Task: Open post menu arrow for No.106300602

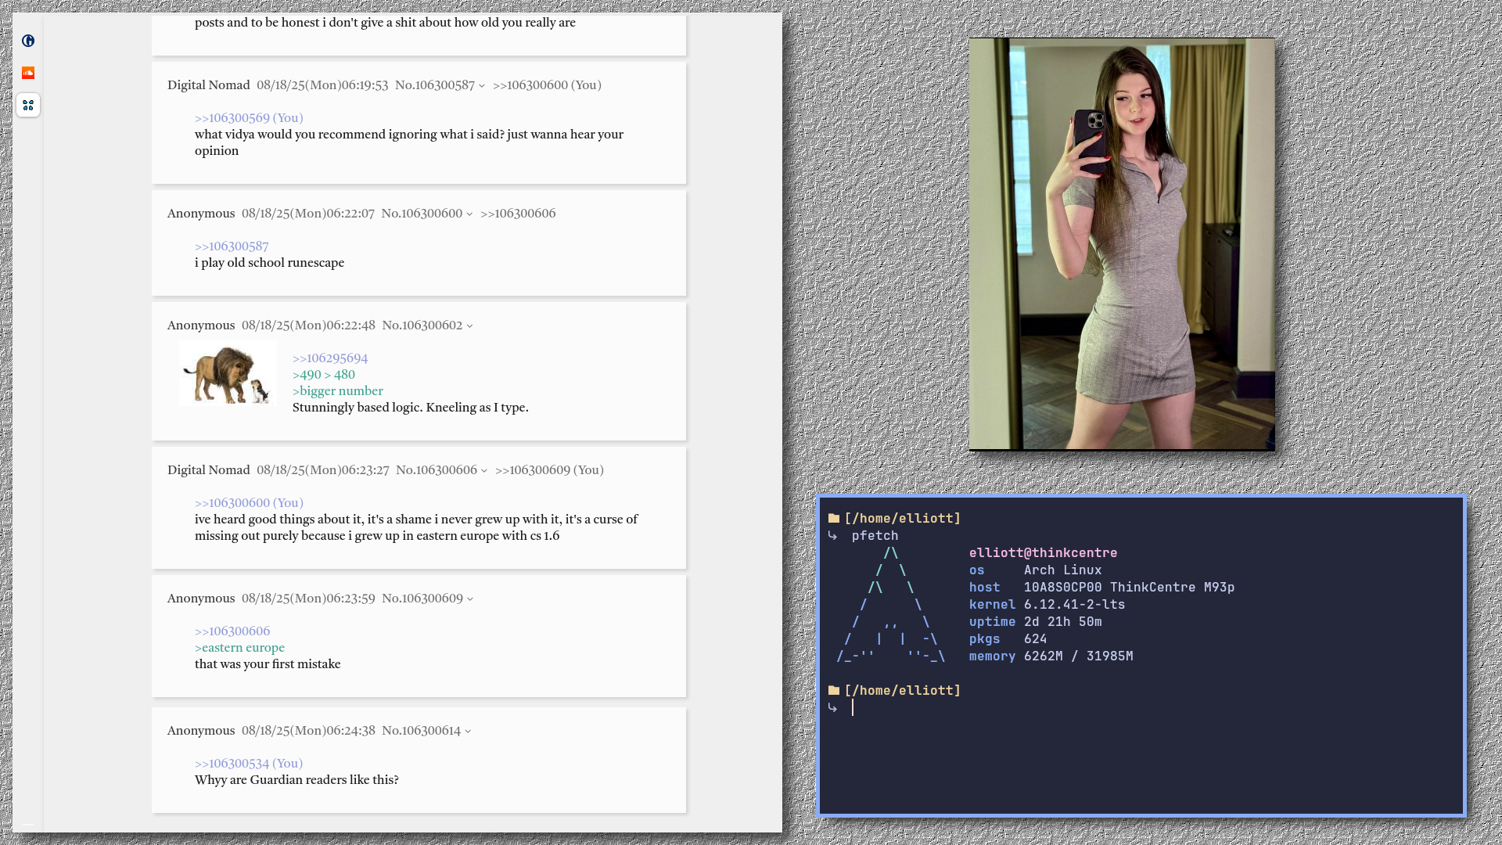Action: (469, 326)
